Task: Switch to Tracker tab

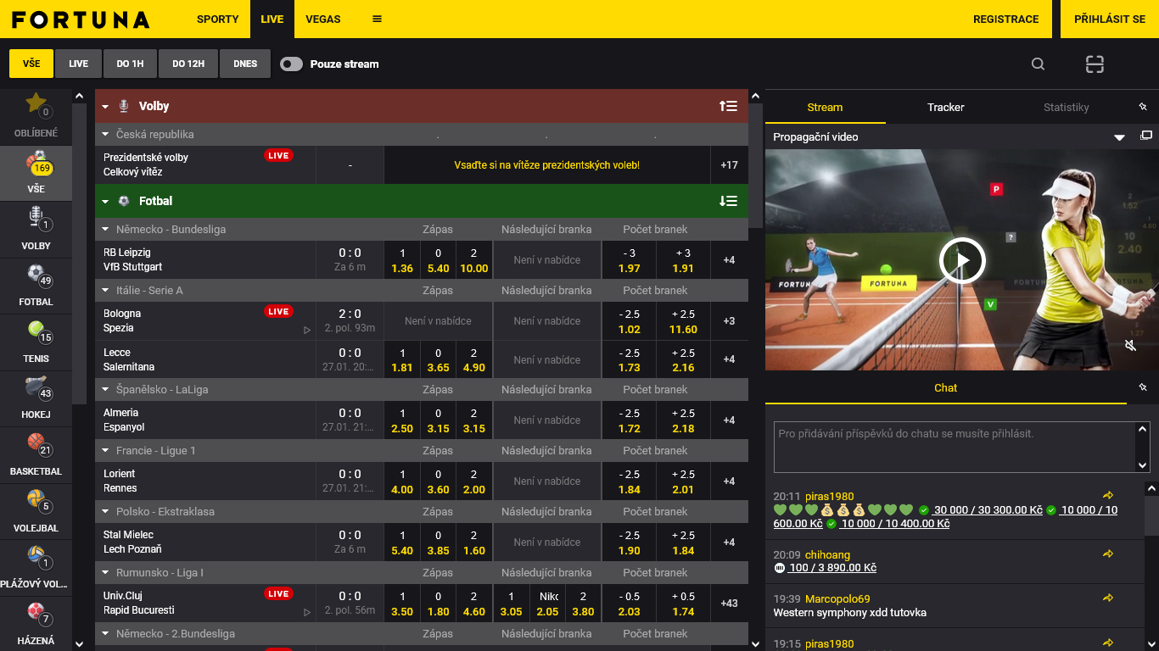Action: [x=945, y=107]
